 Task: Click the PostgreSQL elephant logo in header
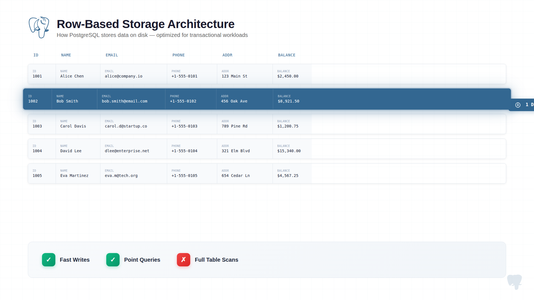tap(39, 27)
